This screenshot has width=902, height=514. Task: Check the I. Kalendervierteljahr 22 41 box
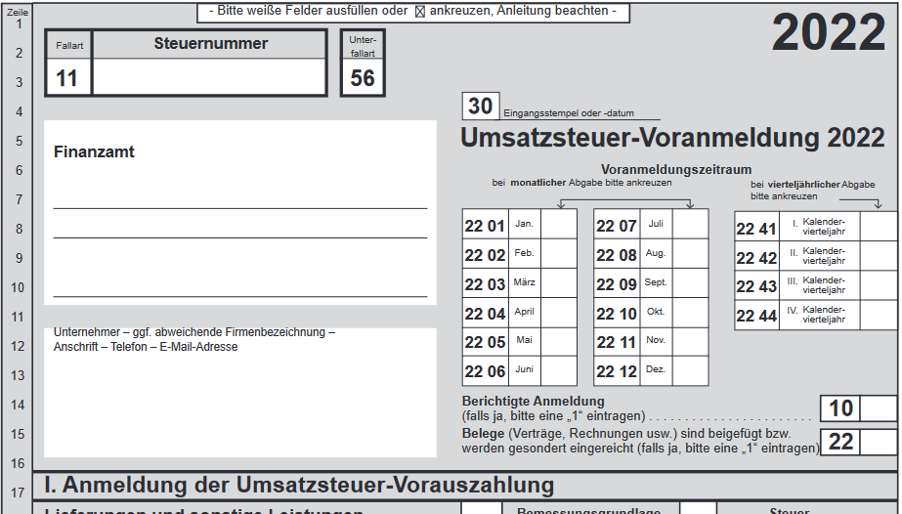click(x=879, y=227)
